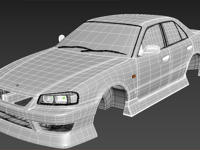The image size is (200, 150).
Task: Select the rear door handle
Action: click(189, 47)
